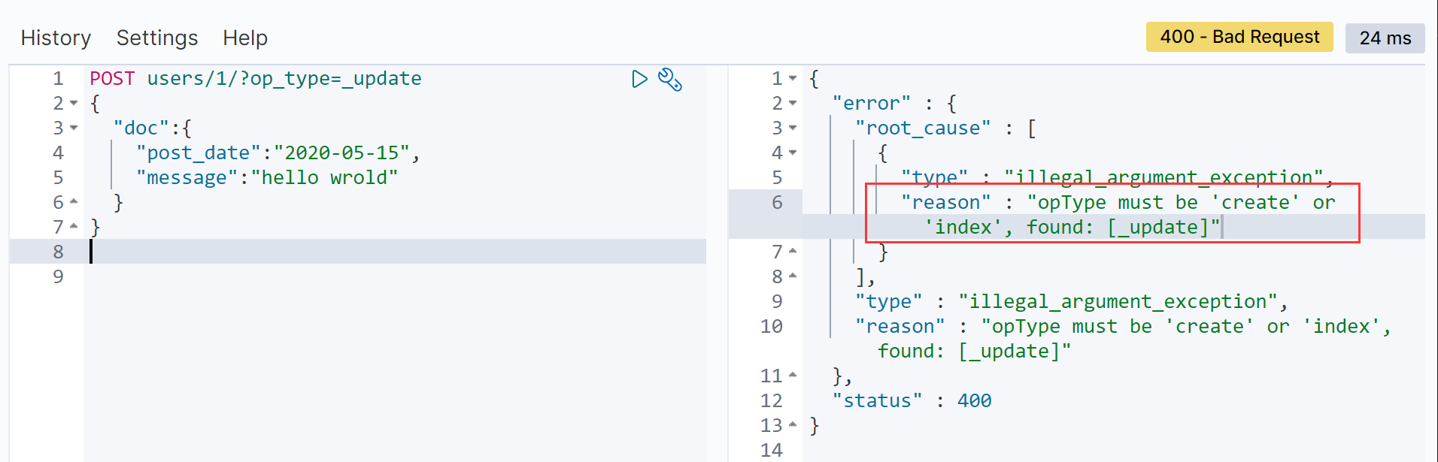Click the users/1/?op_type=_update URL

click(x=284, y=78)
